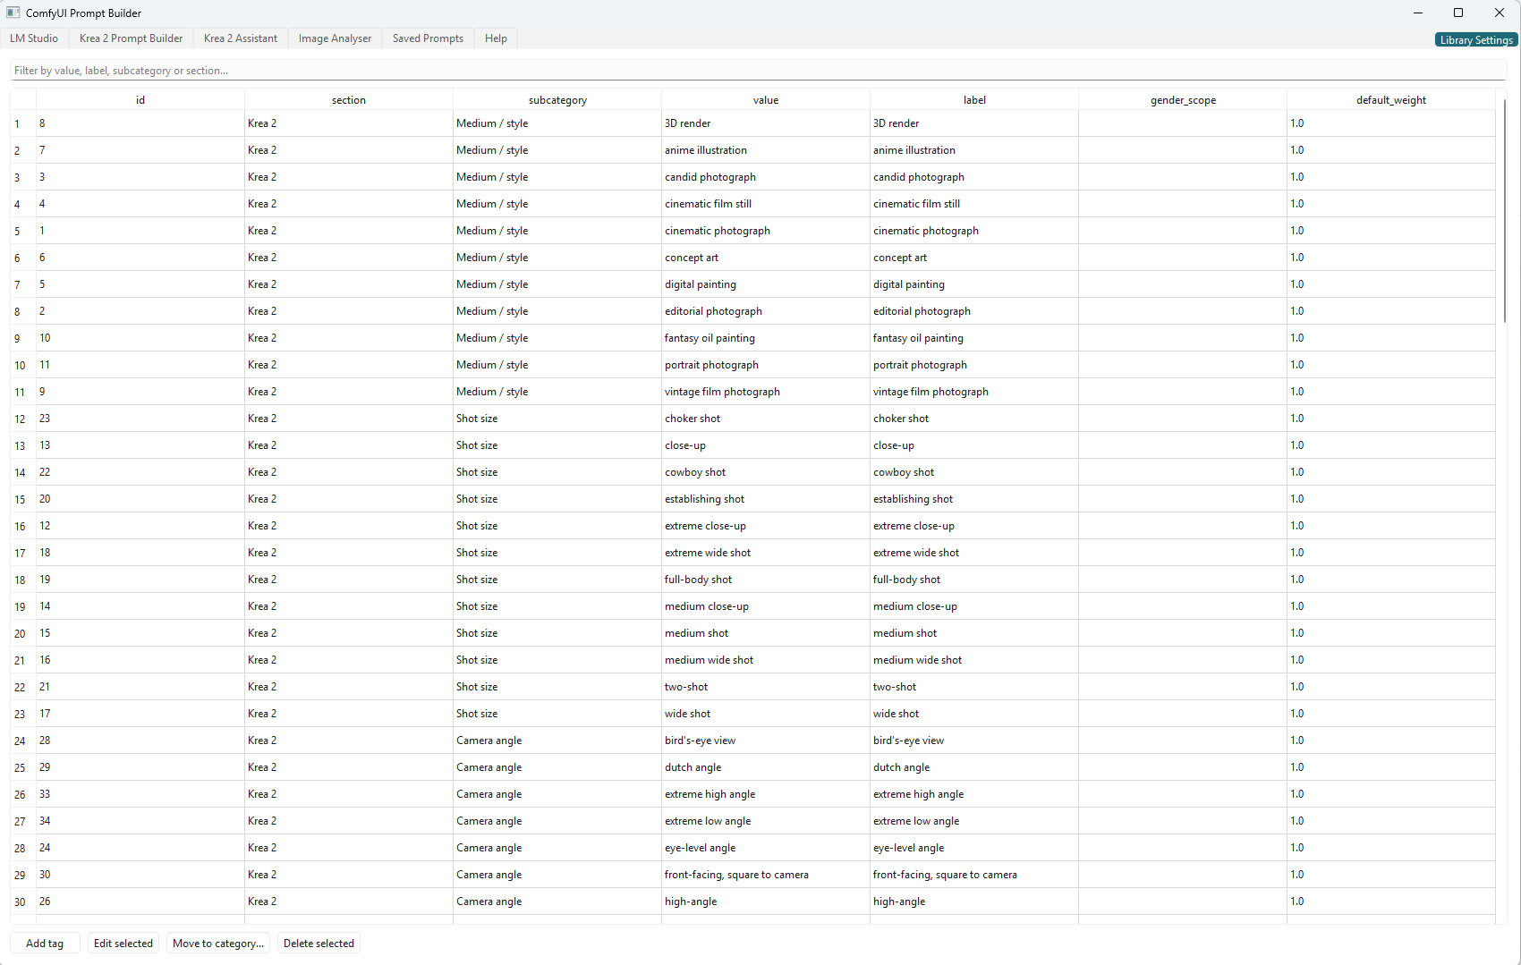Viewport: 1521px width, 965px height.
Task: Sort by the id column header
Action: click(140, 100)
